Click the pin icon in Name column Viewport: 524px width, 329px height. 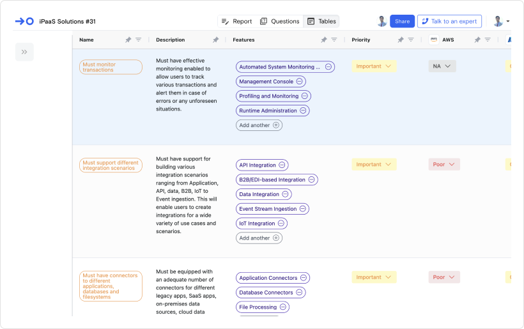click(x=128, y=40)
